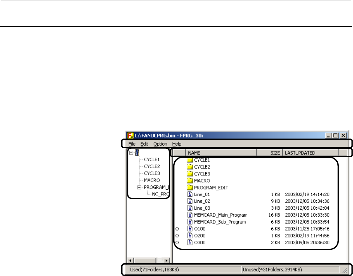
Task: Click MACRO folder name in file list
Action: click(x=202, y=181)
